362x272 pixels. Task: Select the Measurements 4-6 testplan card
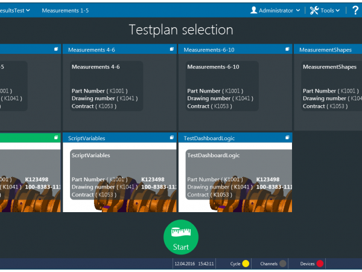(x=106, y=86)
